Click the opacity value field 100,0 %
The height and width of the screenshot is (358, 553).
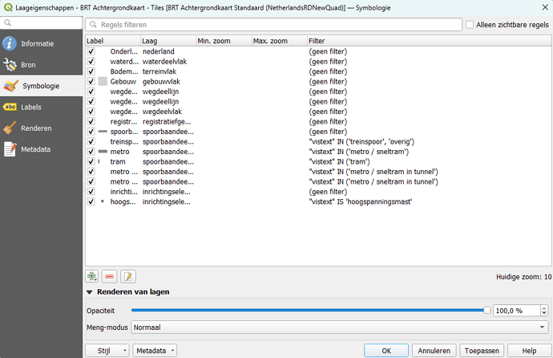[517, 311]
